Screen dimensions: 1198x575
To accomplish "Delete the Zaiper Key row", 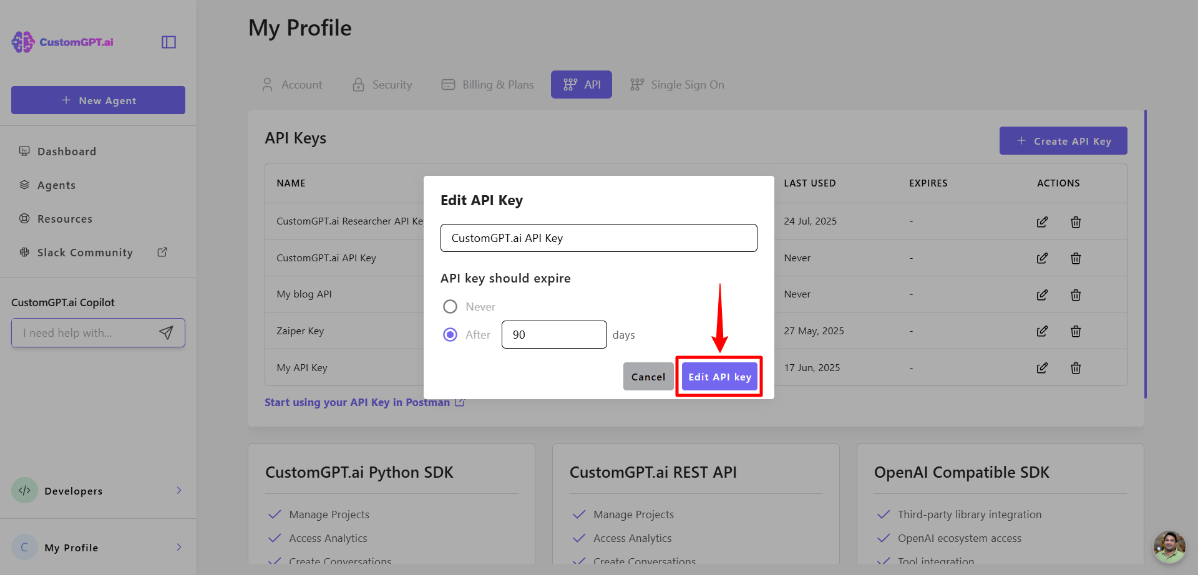I will pos(1076,331).
